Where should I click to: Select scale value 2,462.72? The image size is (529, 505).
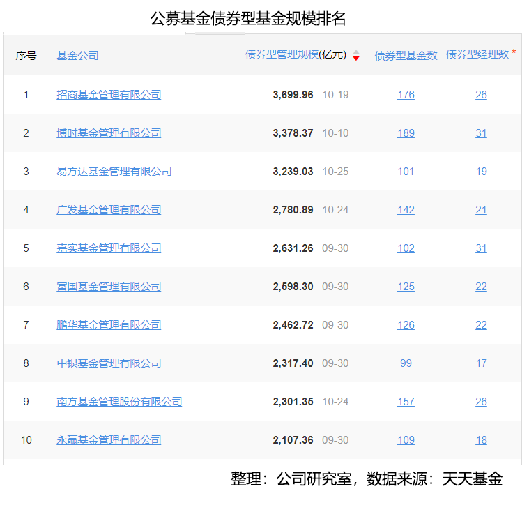coord(293,325)
